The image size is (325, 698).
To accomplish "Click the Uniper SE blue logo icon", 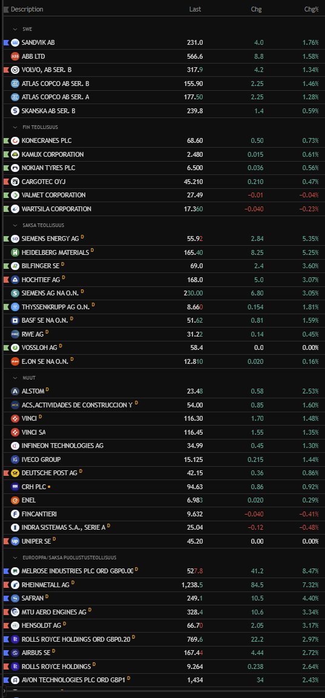I will click(x=15, y=541).
